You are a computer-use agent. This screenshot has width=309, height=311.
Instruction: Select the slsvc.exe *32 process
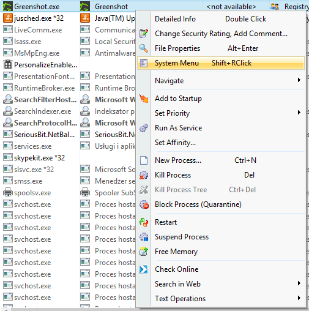tap(34, 170)
